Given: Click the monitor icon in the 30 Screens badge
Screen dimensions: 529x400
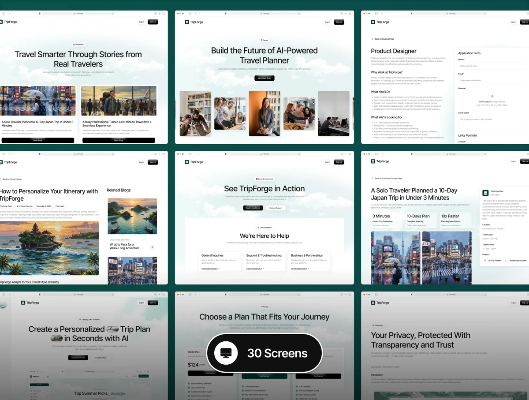Looking at the screenshot, I should [x=226, y=353].
